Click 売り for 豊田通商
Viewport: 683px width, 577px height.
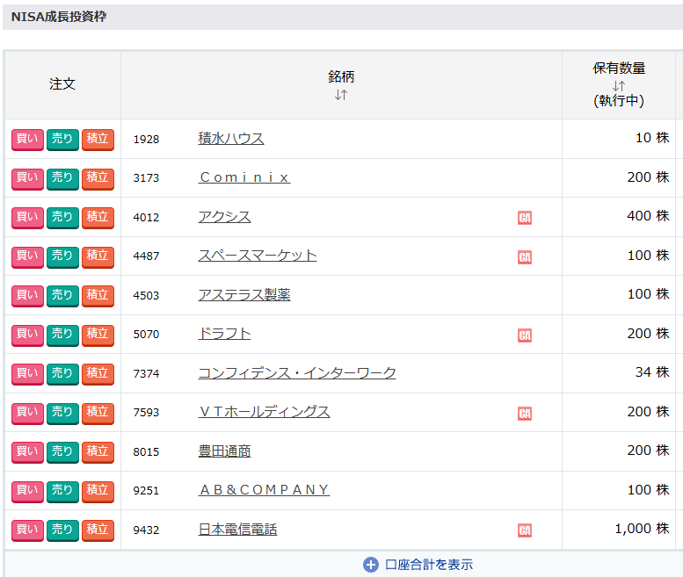pos(62,452)
